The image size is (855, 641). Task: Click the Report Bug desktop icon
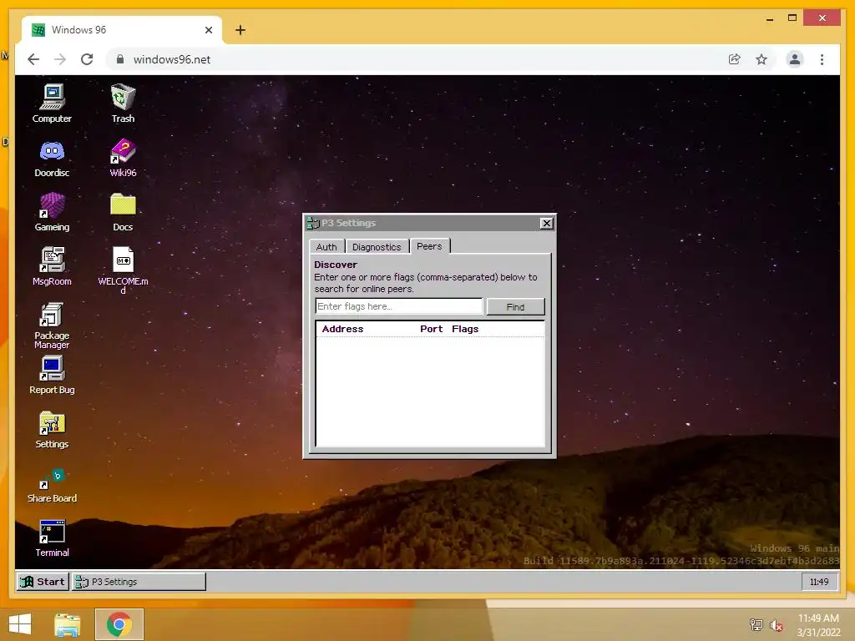[52, 375]
